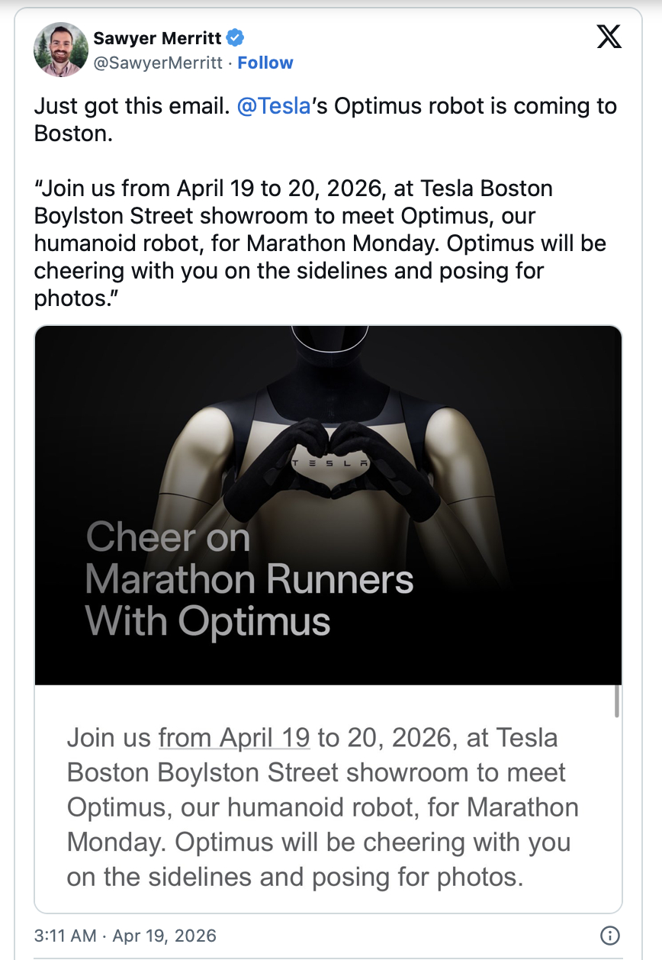Image resolution: width=662 pixels, height=960 pixels.
Task: Click Sawyer Merritt's profile avatar
Action: (60, 49)
